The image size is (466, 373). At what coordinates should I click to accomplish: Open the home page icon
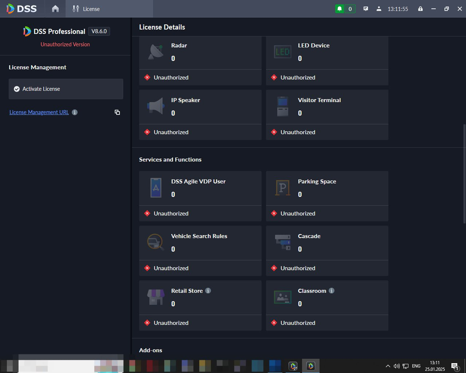(x=55, y=9)
